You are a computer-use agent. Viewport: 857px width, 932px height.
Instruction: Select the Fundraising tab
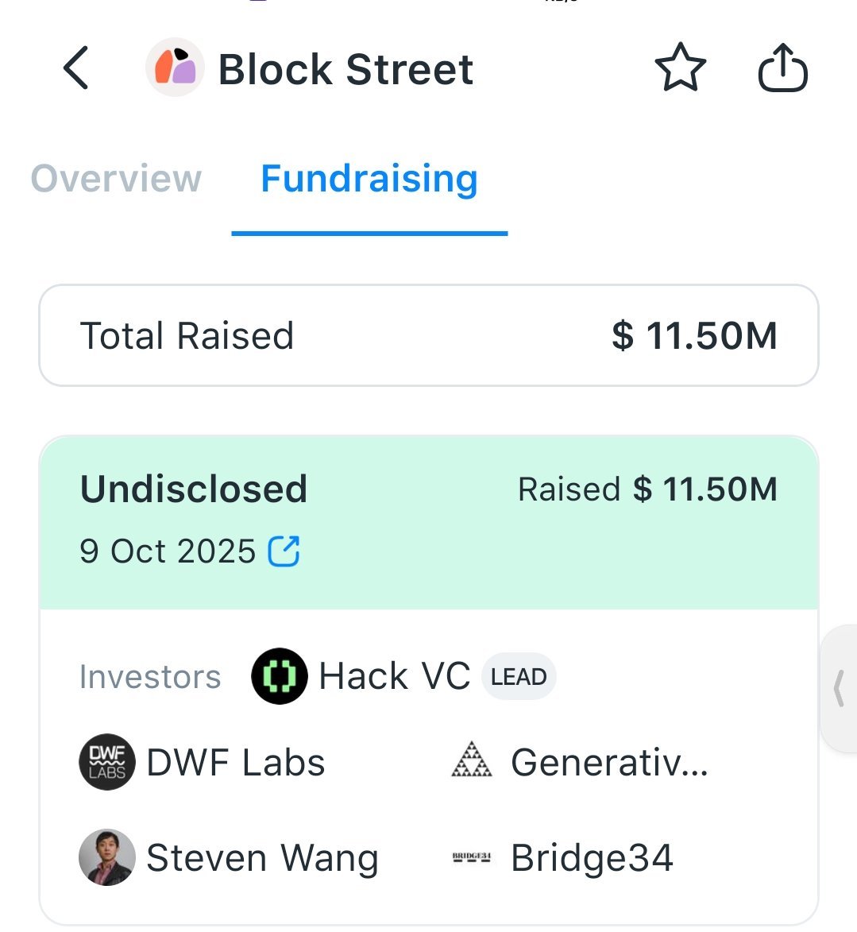(369, 179)
